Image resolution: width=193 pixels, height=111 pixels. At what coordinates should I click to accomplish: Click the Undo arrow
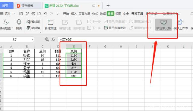pyautogui.click(x=46, y=13)
